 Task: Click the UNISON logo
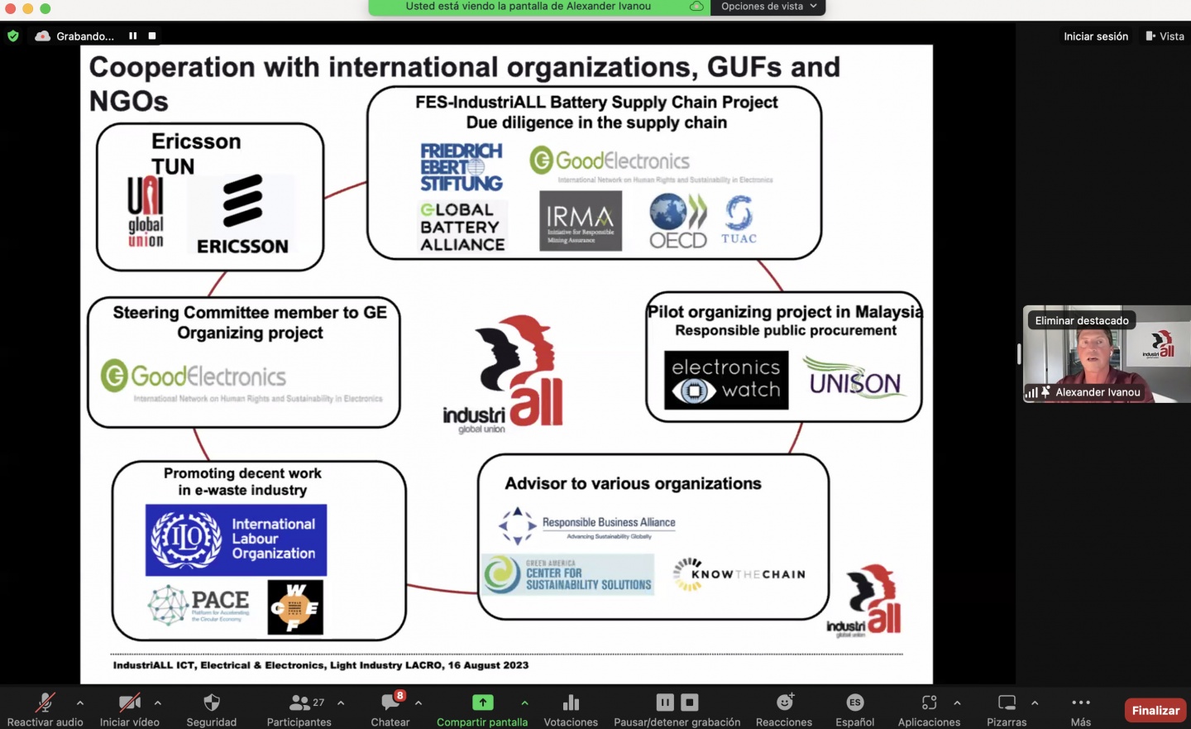(x=854, y=378)
